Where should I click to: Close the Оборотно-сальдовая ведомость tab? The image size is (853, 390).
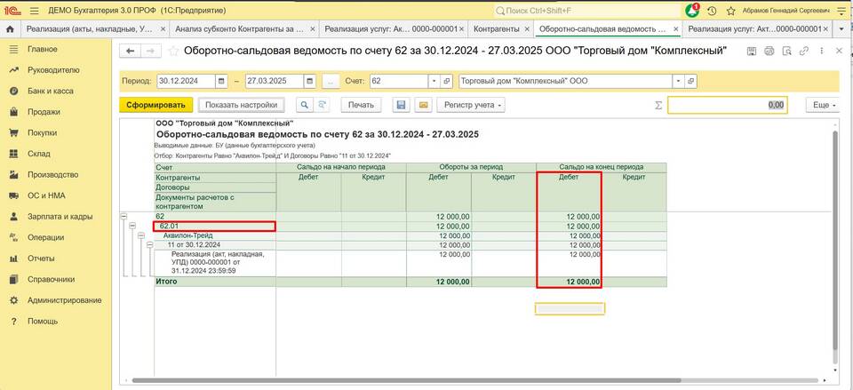(x=675, y=28)
